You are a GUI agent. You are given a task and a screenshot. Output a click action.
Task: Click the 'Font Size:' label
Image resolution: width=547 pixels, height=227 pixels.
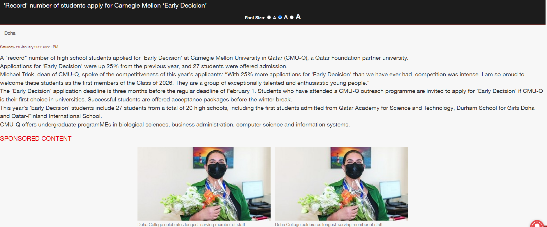[255, 18]
